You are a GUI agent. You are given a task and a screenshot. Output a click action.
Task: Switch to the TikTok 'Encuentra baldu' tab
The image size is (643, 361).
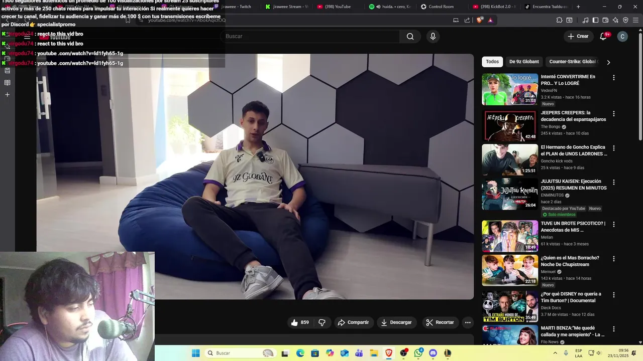click(546, 7)
